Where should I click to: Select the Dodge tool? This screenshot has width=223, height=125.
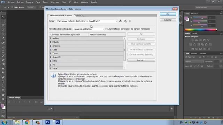pyautogui.click(x=3, y=73)
